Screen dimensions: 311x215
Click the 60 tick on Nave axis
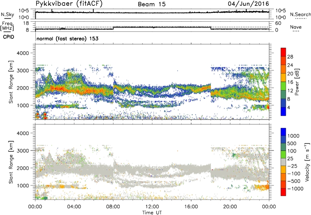coord(278,23)
